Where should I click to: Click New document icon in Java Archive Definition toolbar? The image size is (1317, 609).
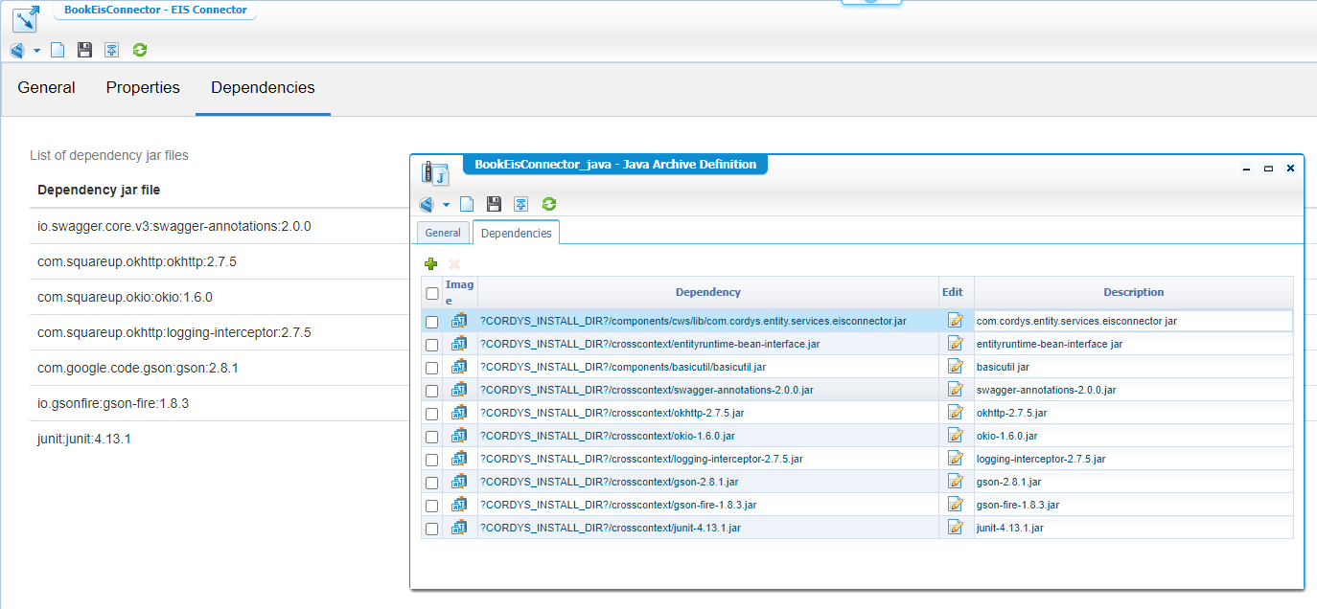(467, 204)
